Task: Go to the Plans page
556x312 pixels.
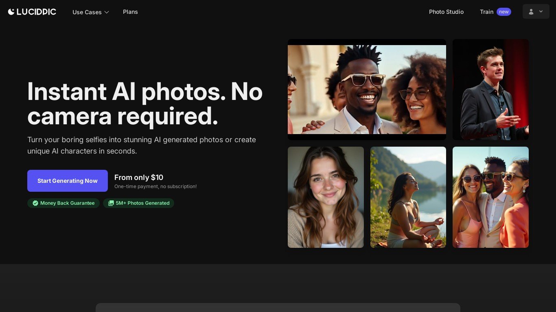Action: click(x=130, y=12)
